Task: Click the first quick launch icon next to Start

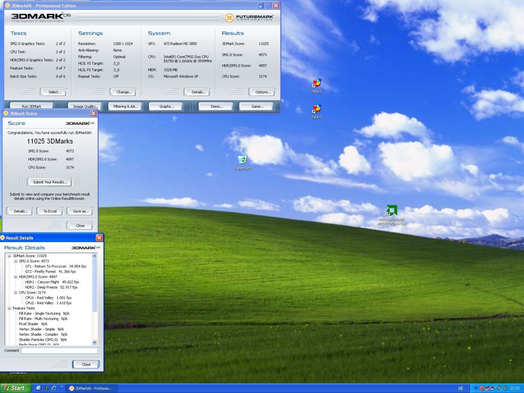Action: (38, 388)
